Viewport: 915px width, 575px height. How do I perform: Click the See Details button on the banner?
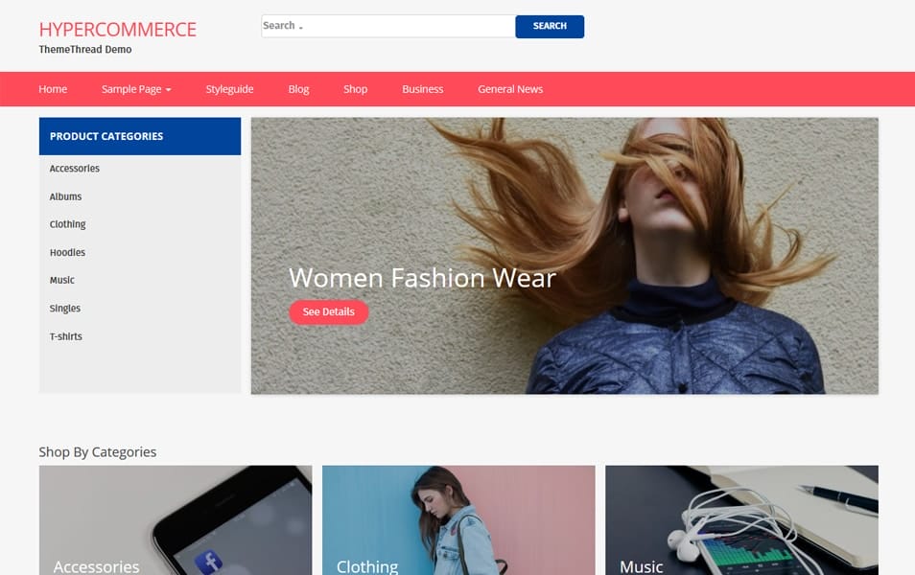tap(328, 311)
